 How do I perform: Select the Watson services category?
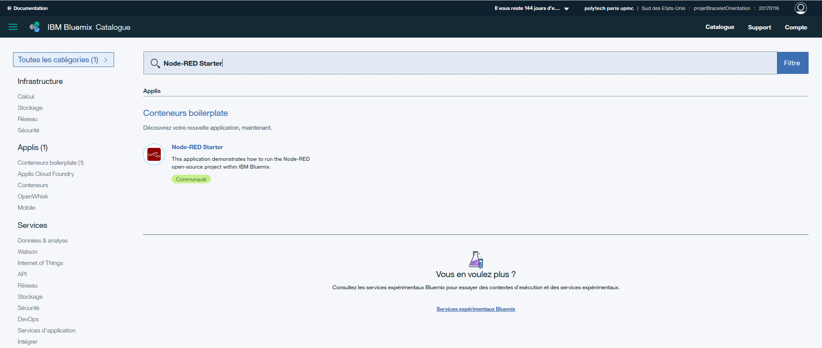[28, 252]
